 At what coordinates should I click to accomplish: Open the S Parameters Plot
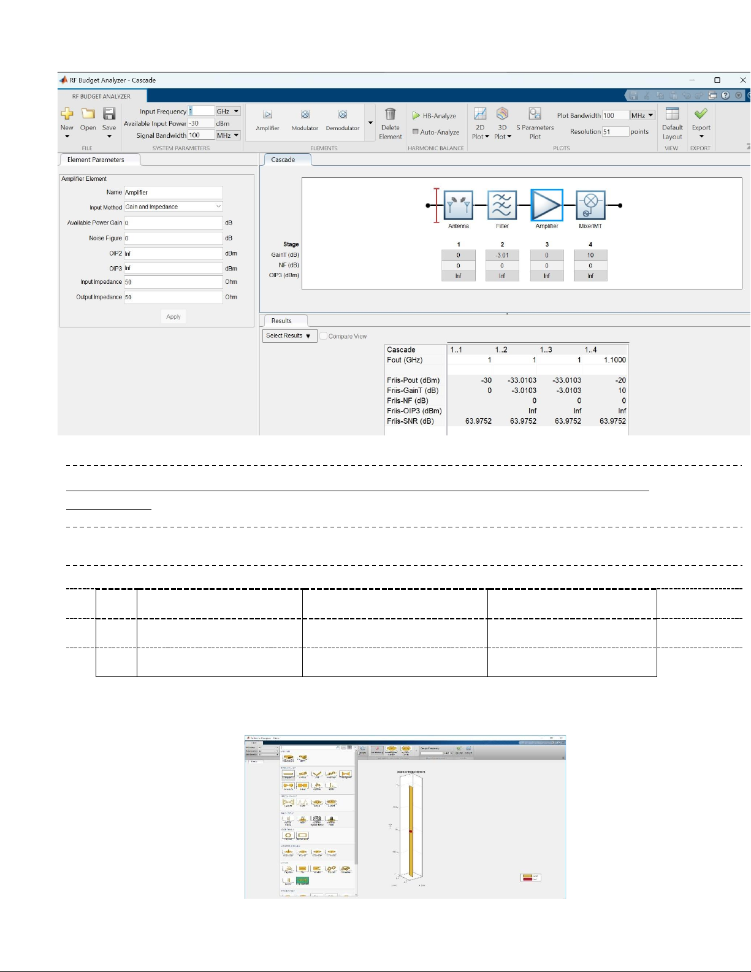(x=535, y=123)
